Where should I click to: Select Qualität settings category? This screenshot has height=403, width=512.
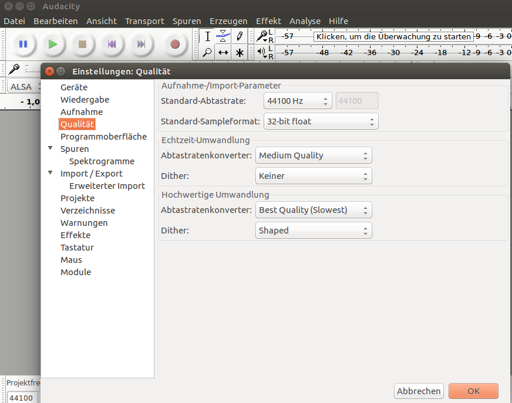click(78, 124)
